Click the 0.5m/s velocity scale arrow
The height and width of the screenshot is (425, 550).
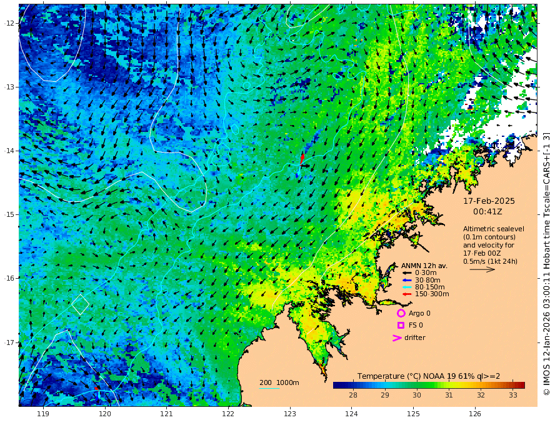point(482,269)
